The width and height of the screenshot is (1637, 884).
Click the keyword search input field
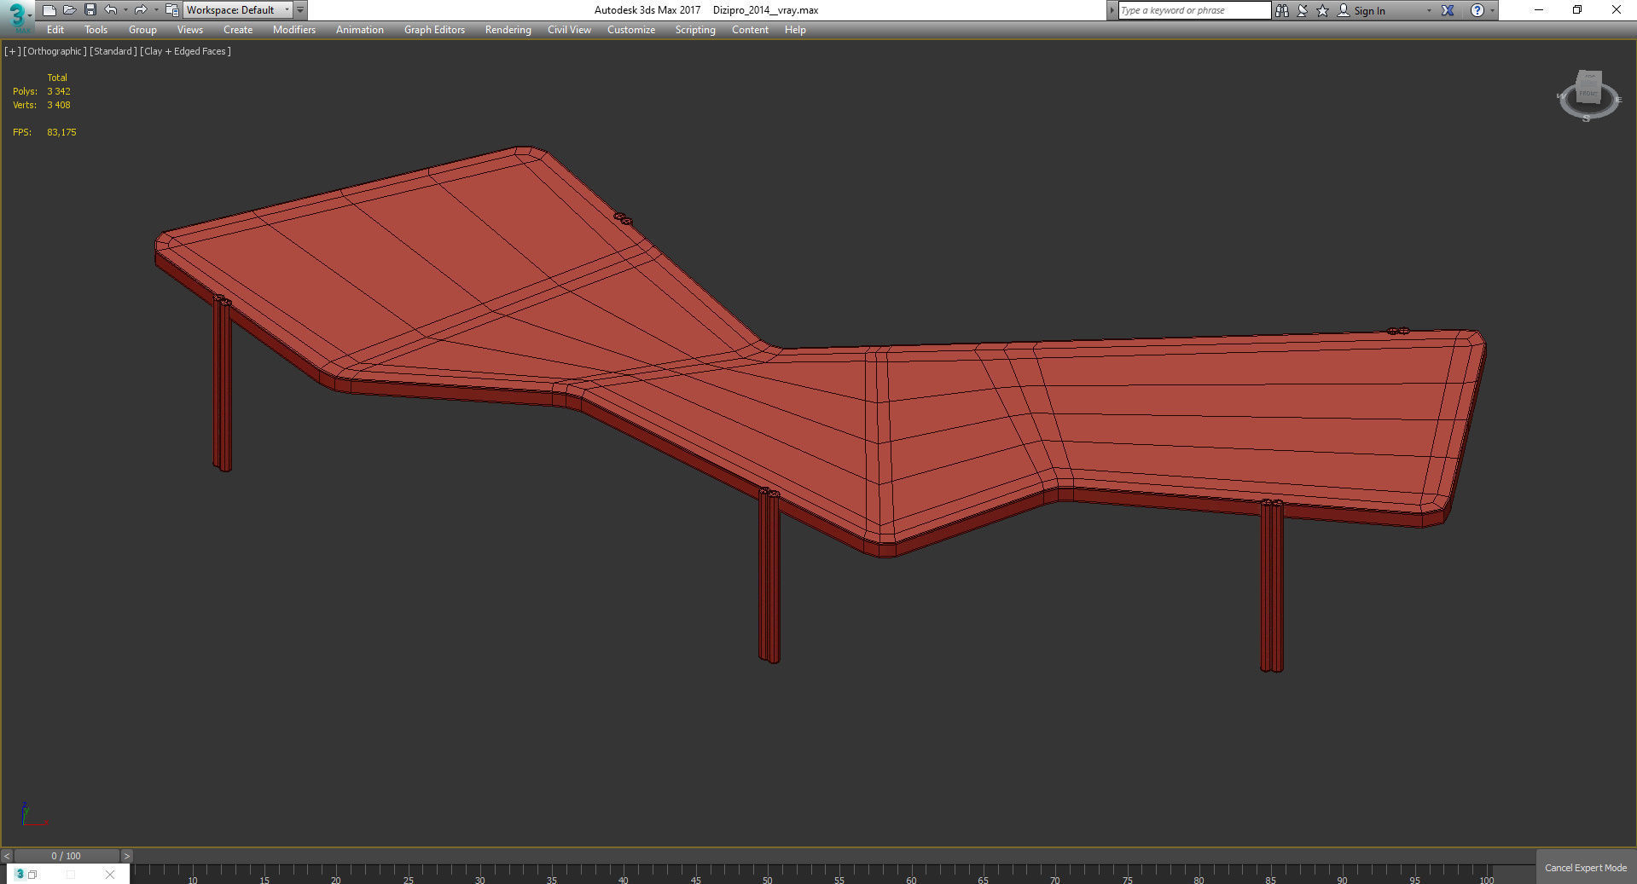coord(1194,10)
